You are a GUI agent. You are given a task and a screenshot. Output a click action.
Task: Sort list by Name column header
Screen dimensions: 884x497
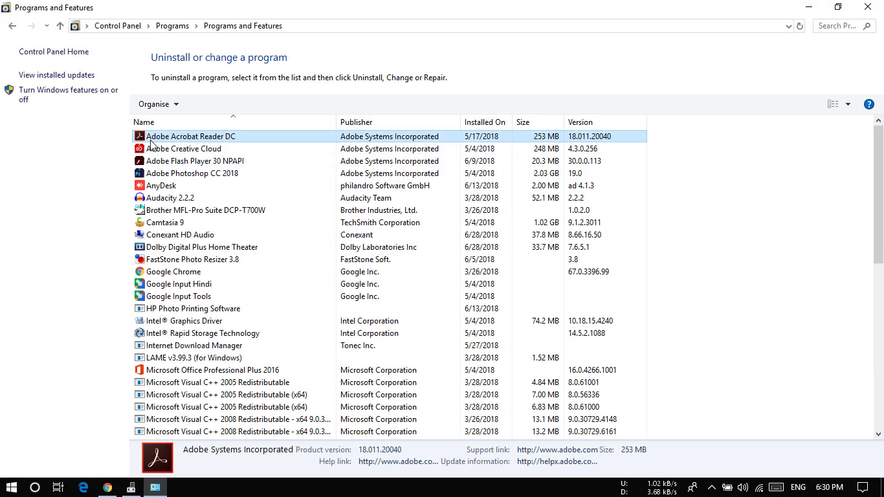tap(233, 122)
